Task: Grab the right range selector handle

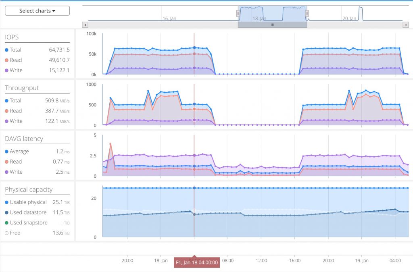Action: pyautogui.click(x=307, y=13)
